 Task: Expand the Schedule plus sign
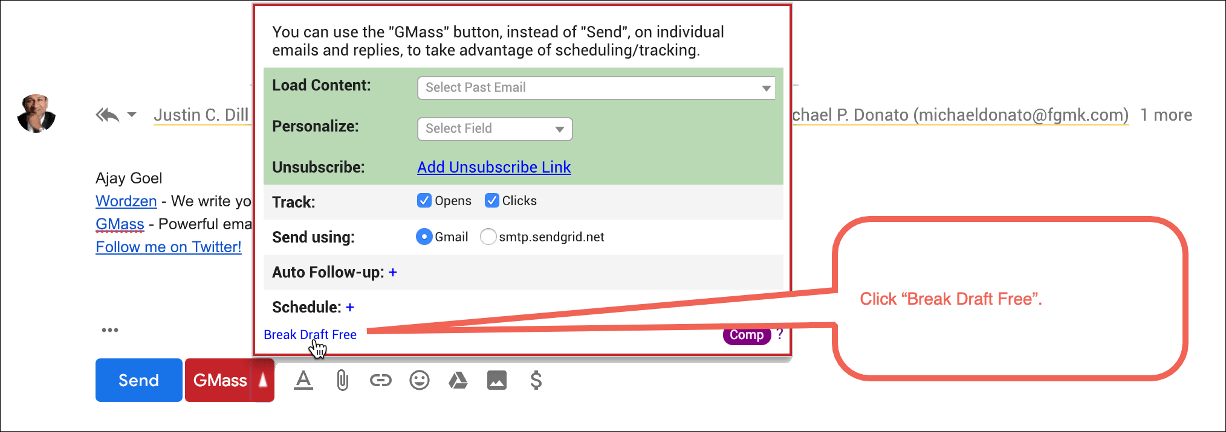(350, 307)
